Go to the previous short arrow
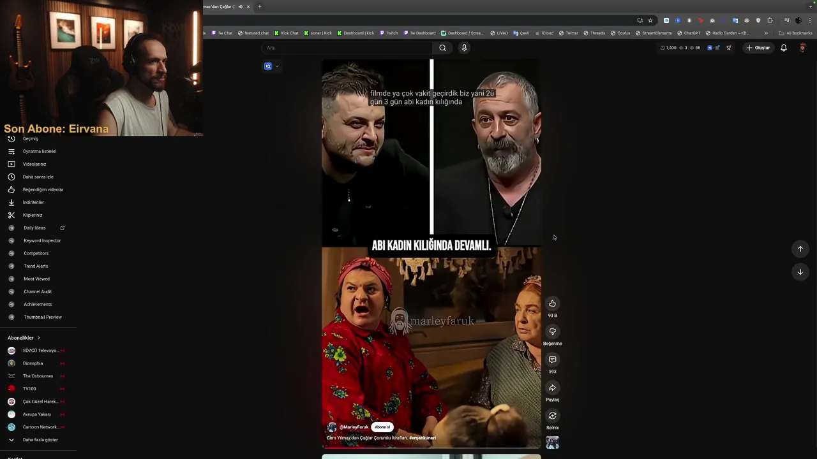Viewport: 817px width, 459px height. (x=800, y=249)
